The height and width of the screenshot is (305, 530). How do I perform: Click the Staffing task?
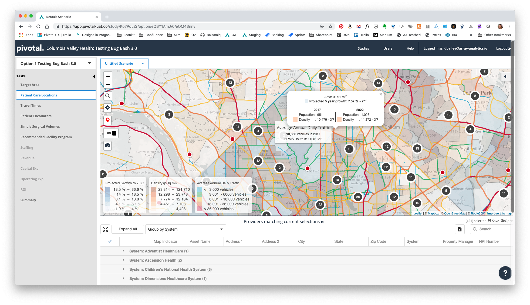[27, 148]
